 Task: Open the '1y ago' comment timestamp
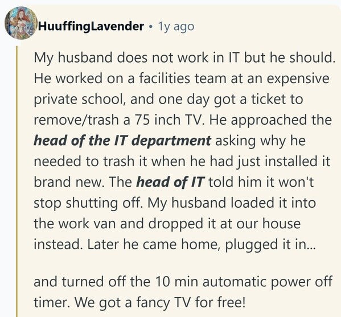176,27
